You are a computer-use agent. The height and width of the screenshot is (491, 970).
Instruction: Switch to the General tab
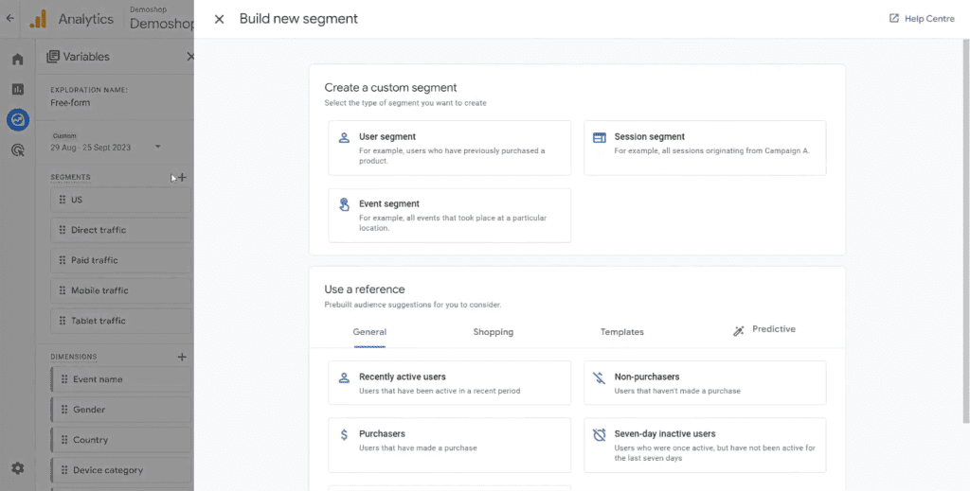coord(370,332)
